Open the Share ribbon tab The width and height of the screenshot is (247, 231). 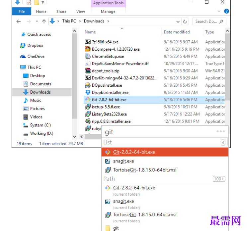pos(61,12)
